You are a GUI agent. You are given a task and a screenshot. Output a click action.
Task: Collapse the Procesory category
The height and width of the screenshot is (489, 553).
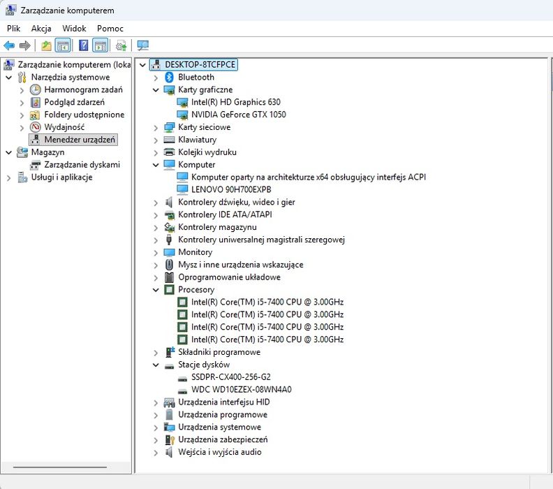(156, 290)
